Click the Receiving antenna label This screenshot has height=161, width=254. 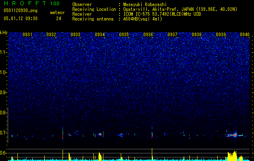pyautogui.click(x=93, y=19)
